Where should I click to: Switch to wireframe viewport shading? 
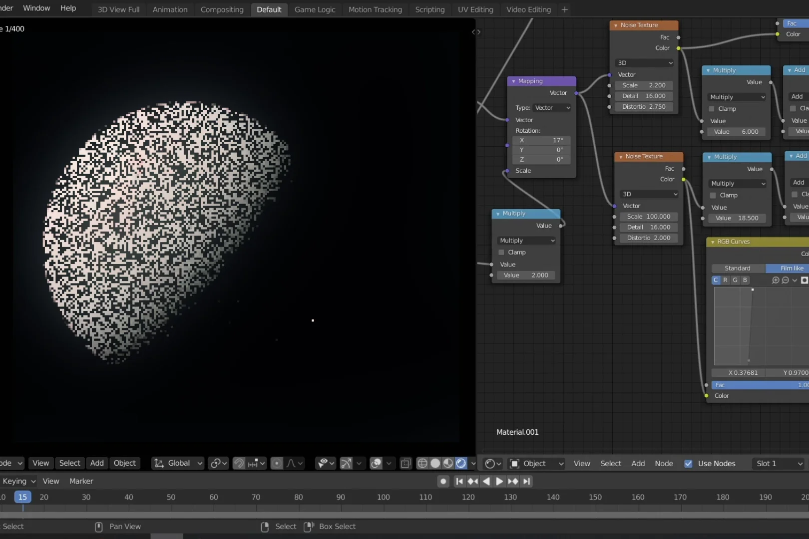pyautogui.click(x=422, y=463)
